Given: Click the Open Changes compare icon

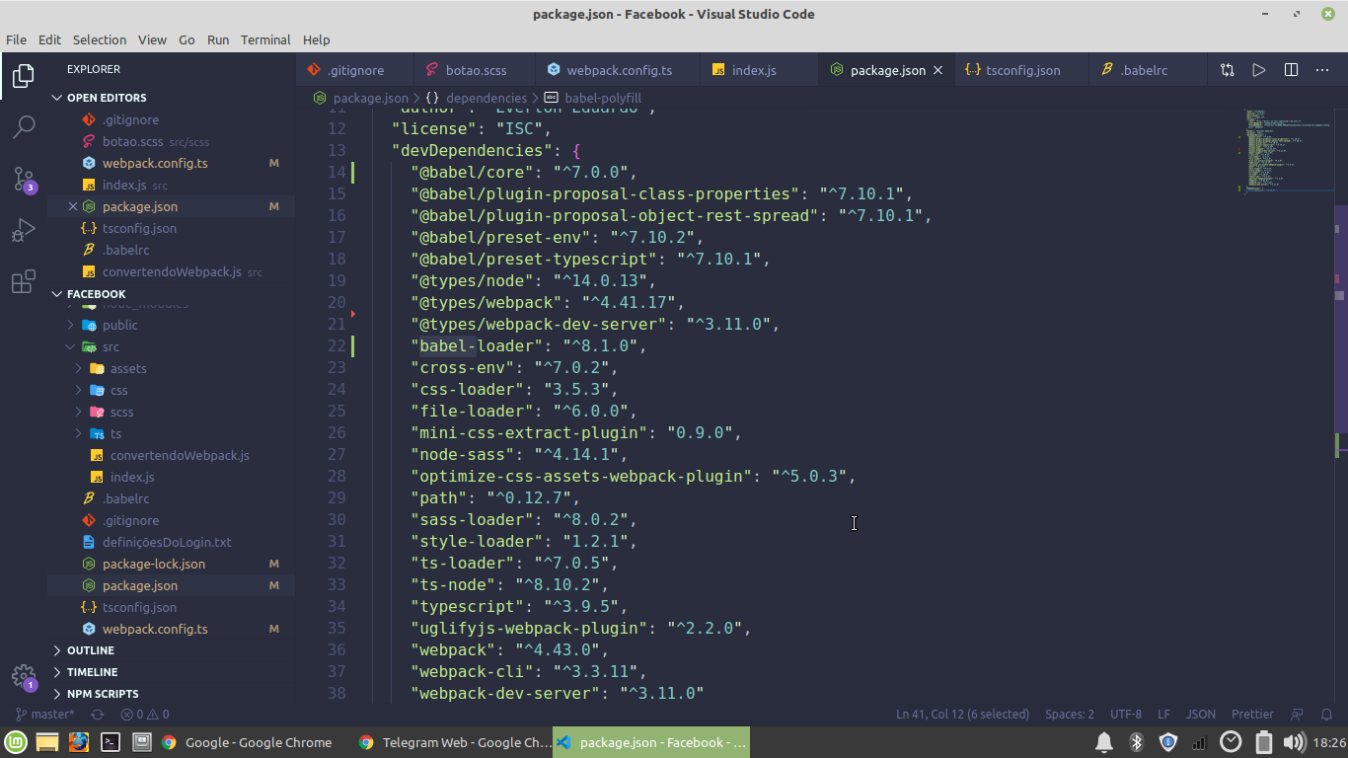Looking at the screenshot, I should 1227,70.
